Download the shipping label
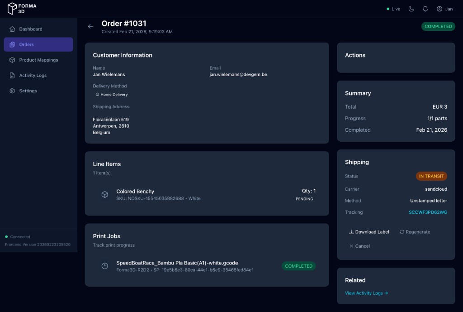 point(369,232)
